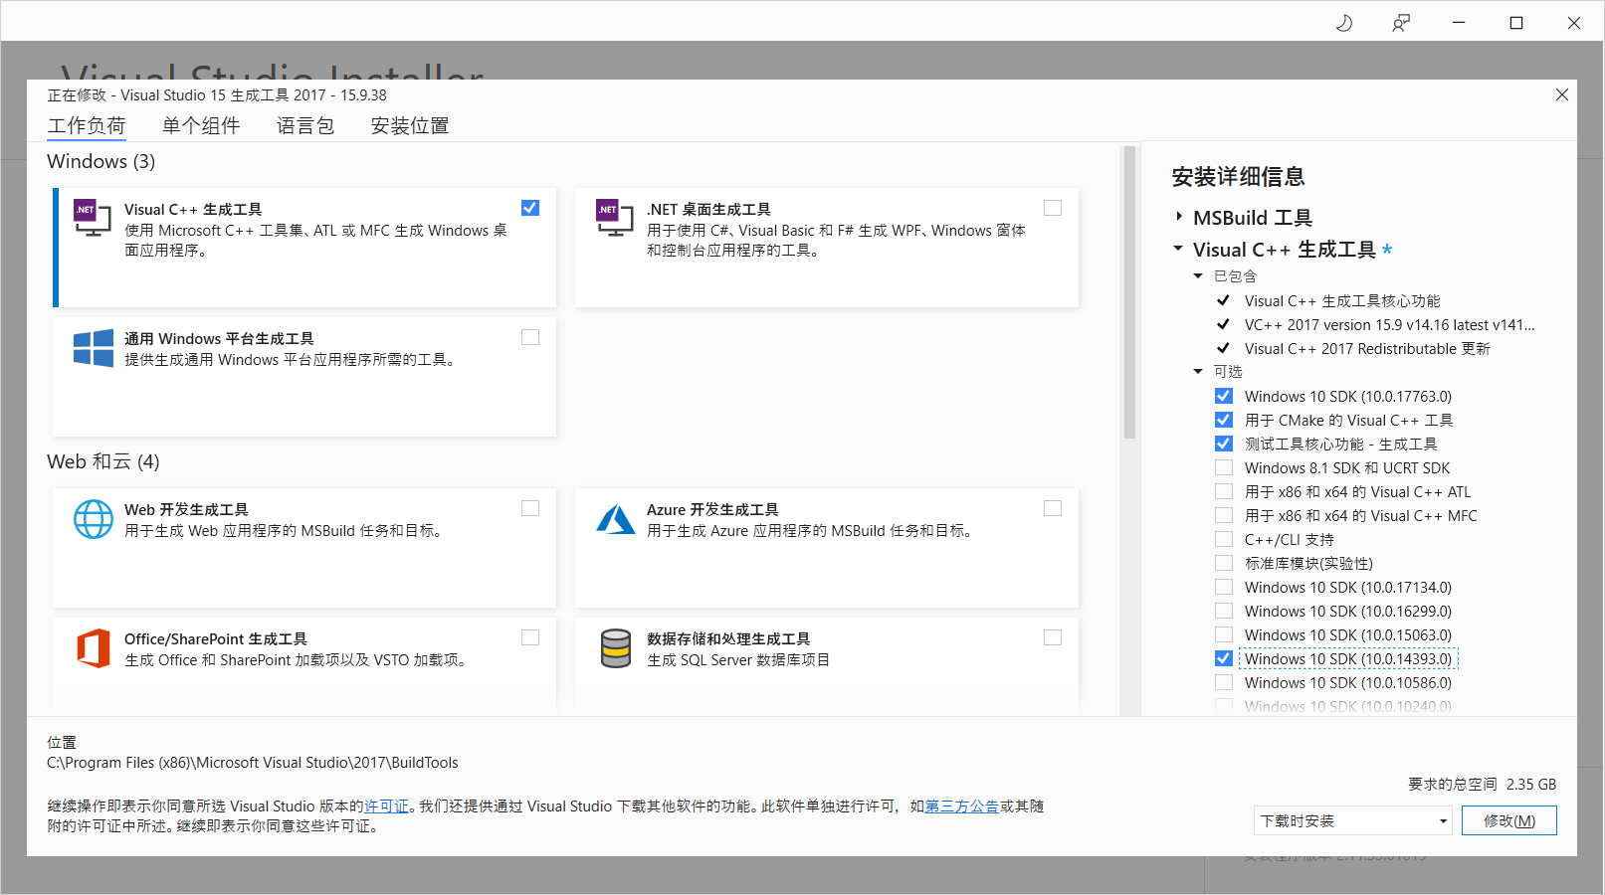
Task: Click the Windows (3) section heading
Action: pos(101,161)
